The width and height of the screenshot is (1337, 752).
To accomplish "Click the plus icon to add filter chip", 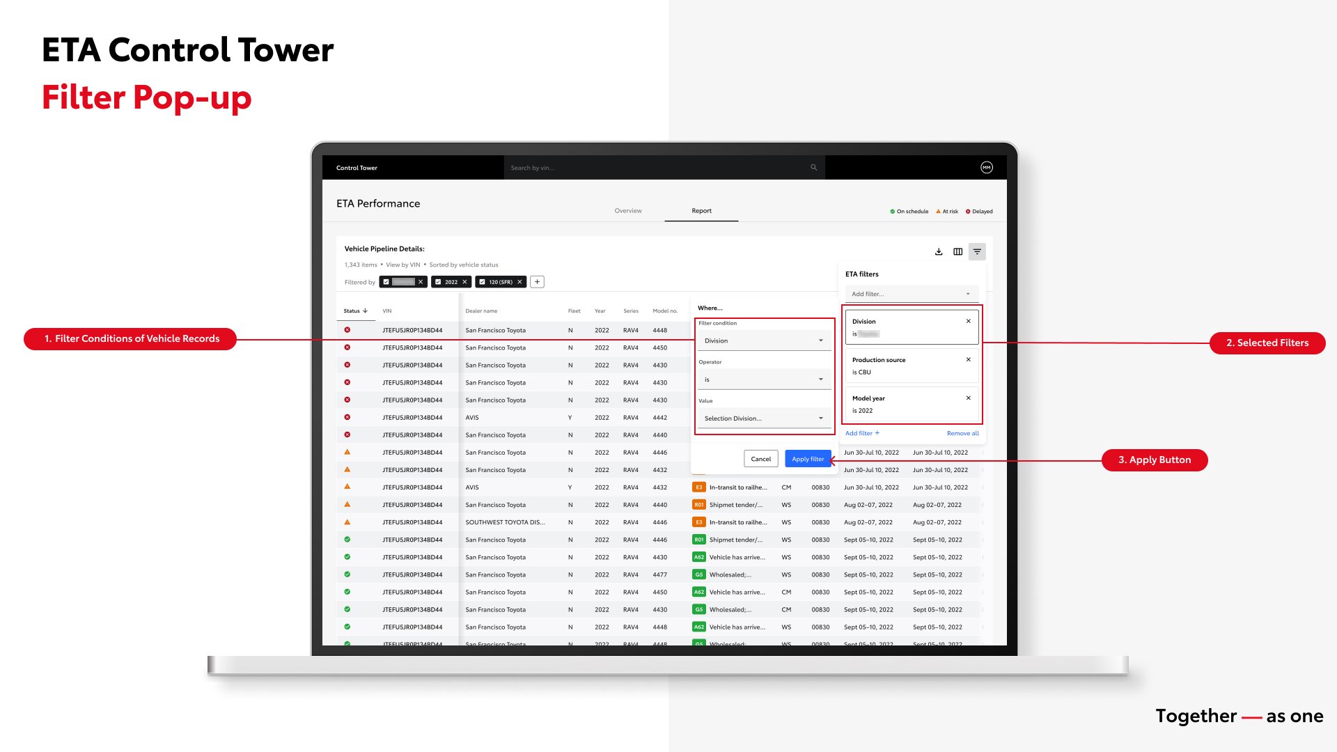I will pos(537,282).
